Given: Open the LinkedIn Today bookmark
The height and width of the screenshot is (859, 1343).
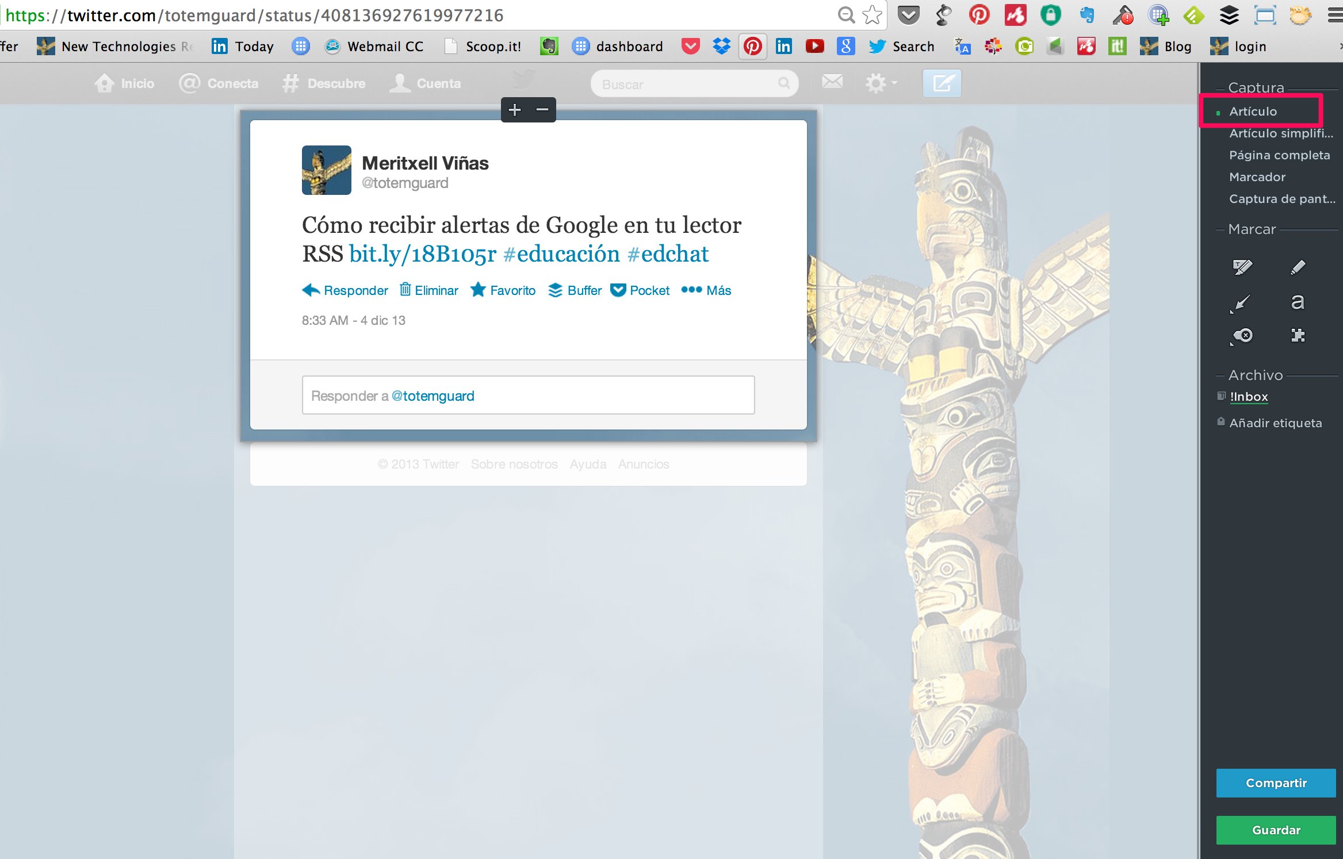Looking at the screenshot, I should click(242, 47).
